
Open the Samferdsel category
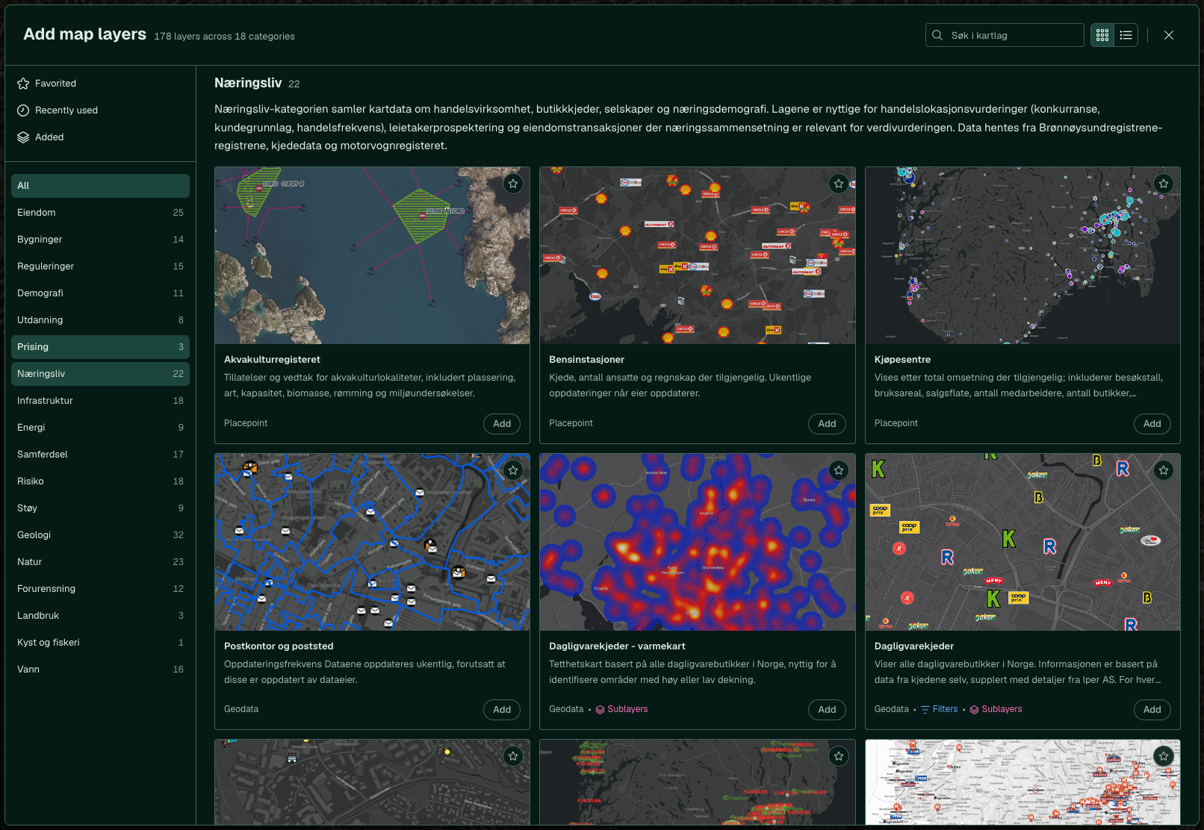[x=100, y=455]
